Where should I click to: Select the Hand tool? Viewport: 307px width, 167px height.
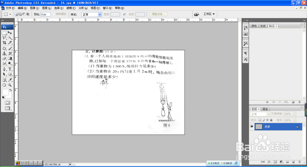point(4,85)
